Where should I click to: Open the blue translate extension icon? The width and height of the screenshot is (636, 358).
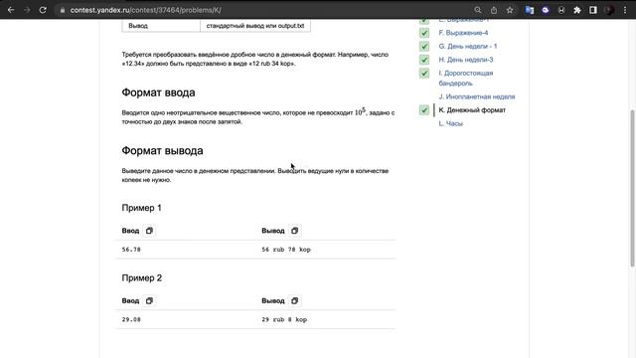point(530,10)
